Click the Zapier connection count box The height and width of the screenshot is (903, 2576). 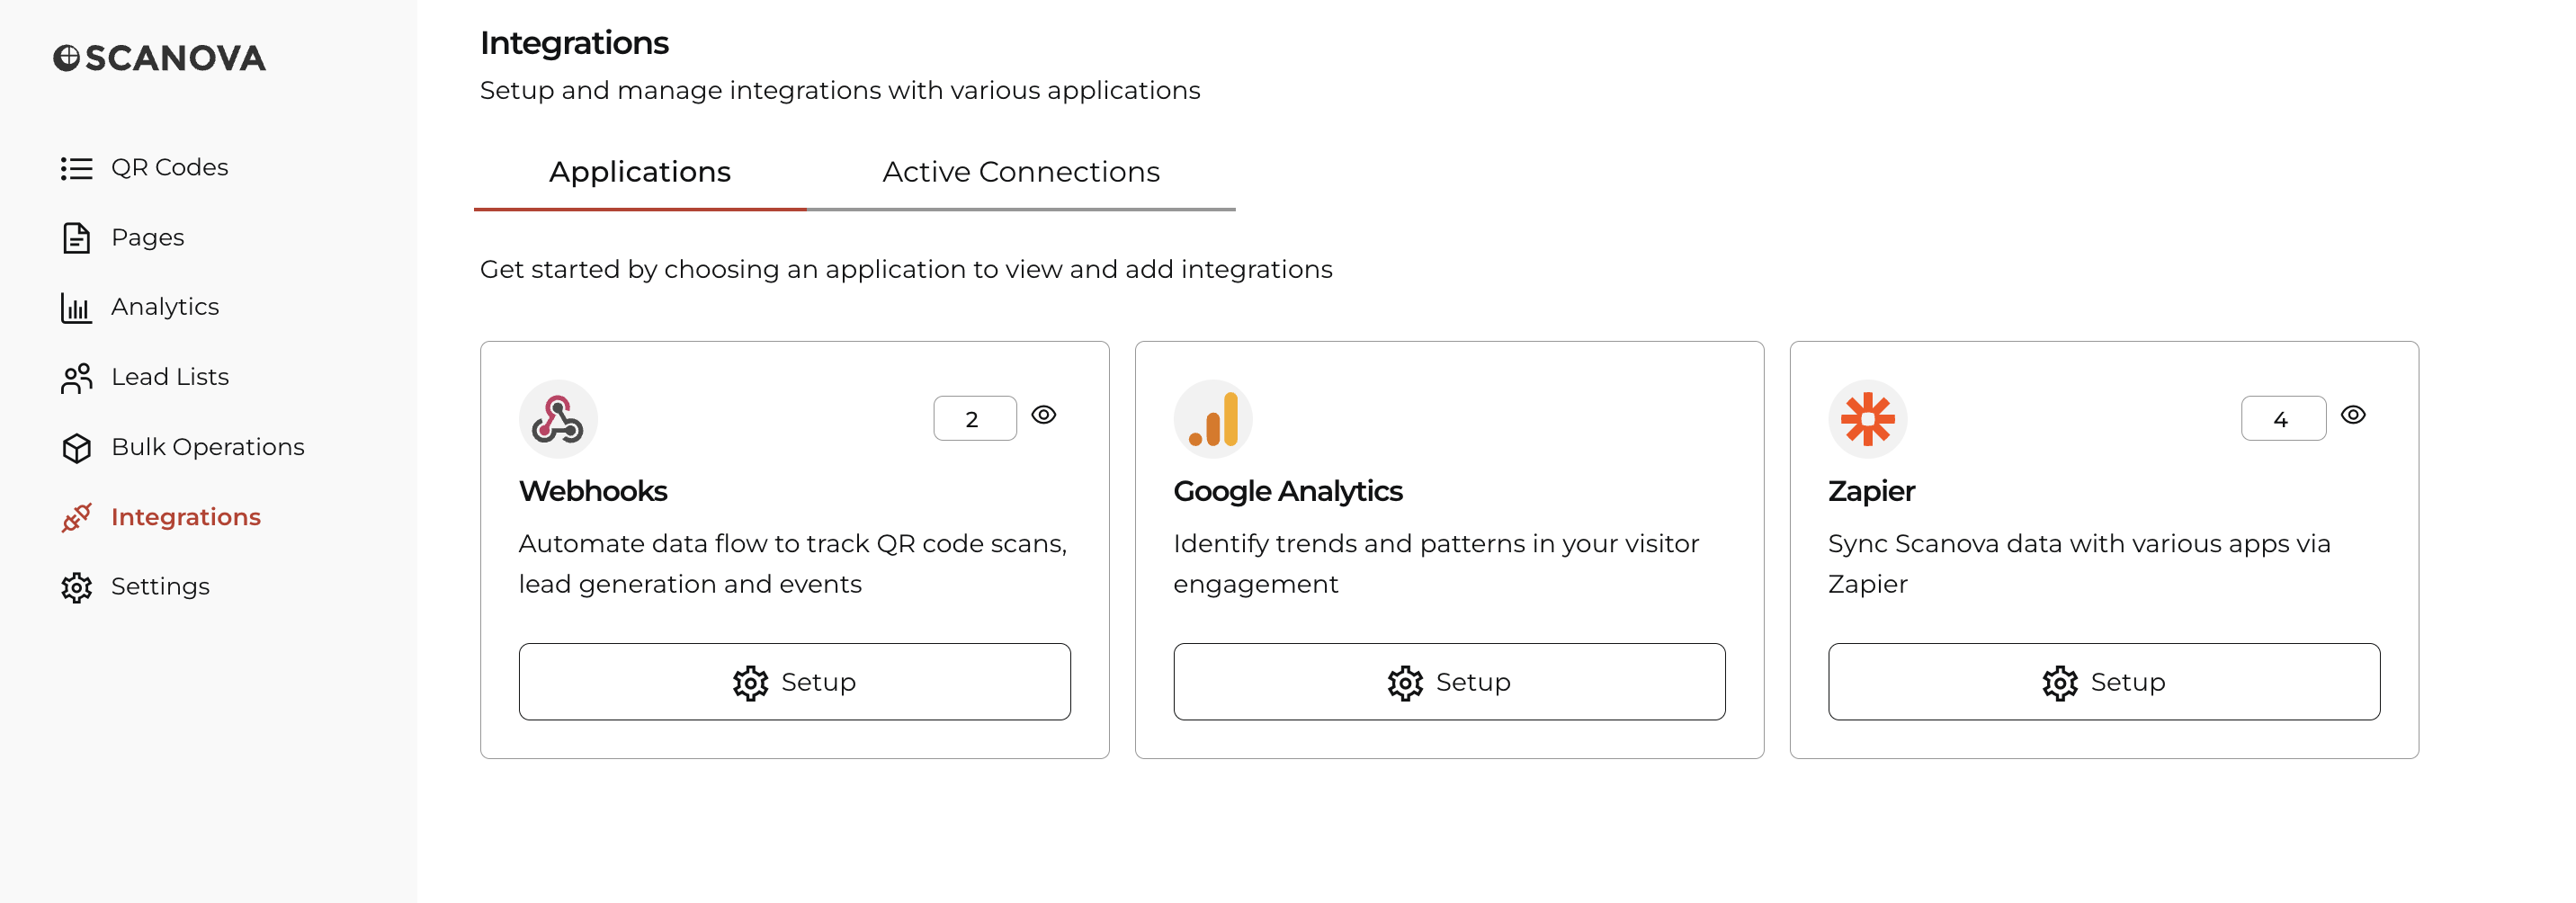coord(2284,419)
